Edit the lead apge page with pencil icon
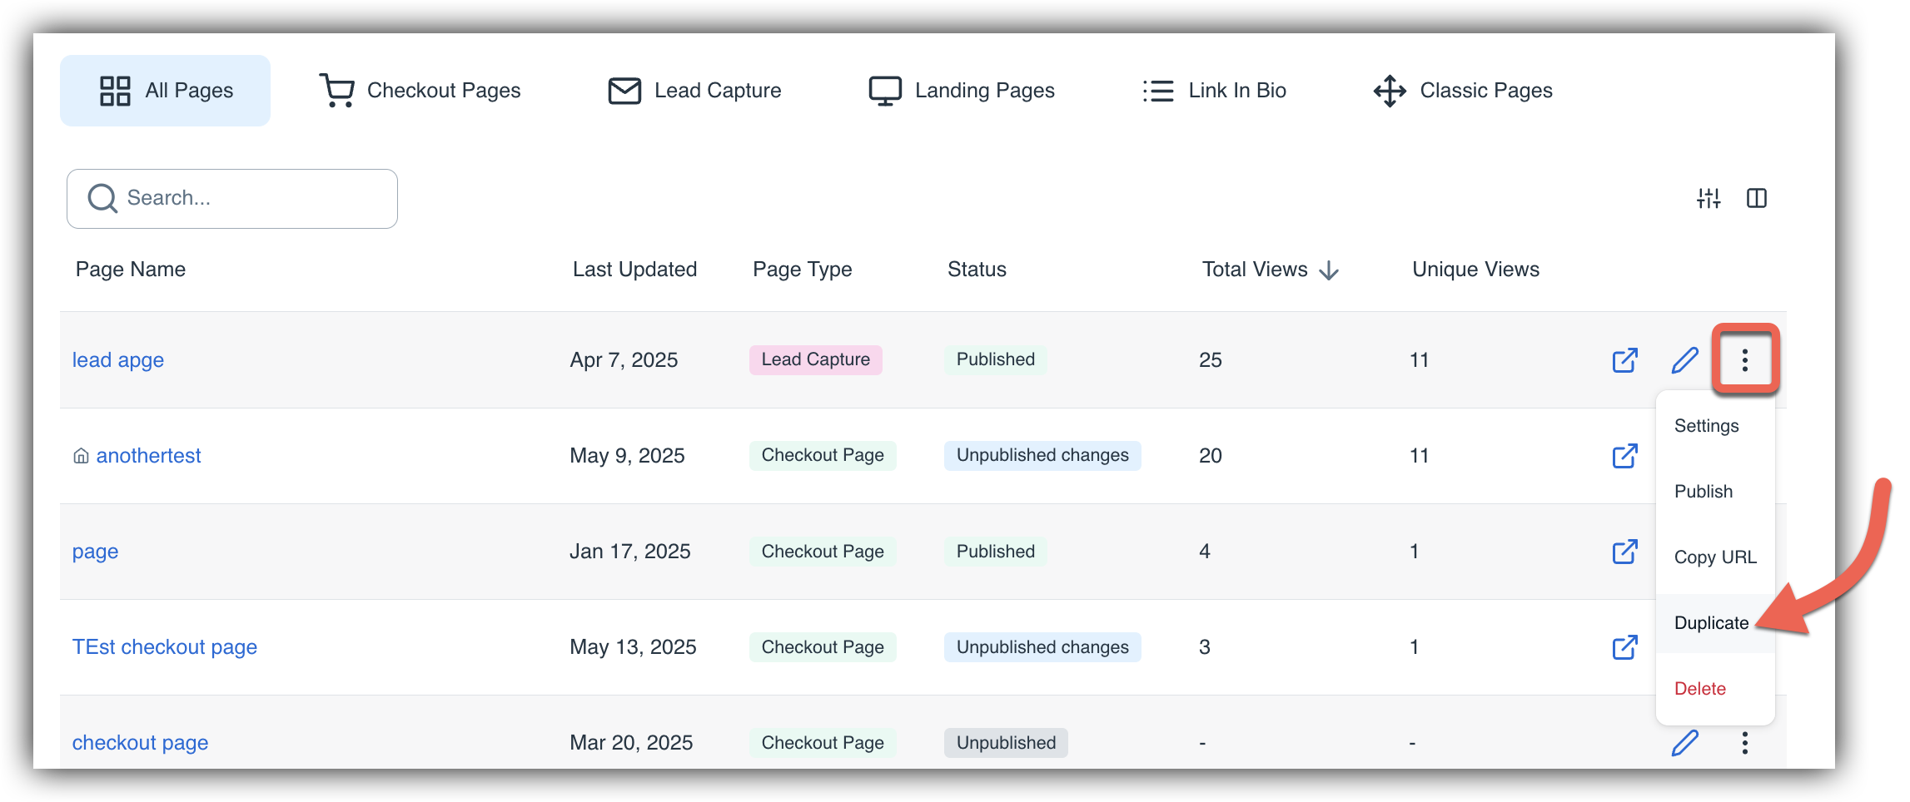Viewport: 1910px width, 802px height. 1684,360
